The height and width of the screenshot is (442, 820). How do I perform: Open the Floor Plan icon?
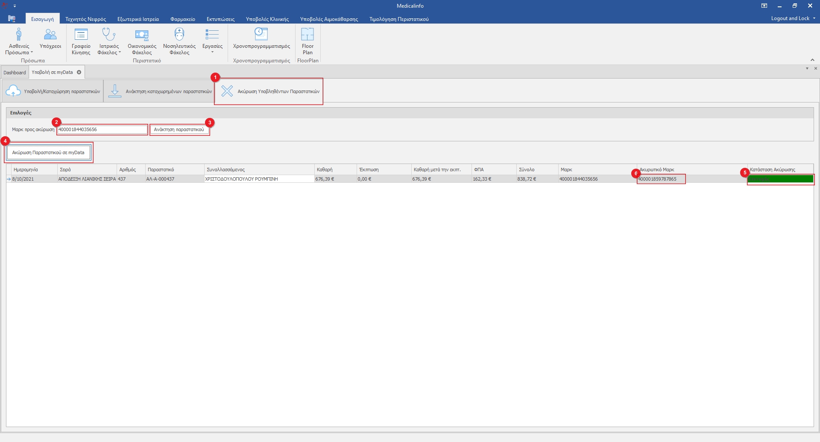[307, 41]
